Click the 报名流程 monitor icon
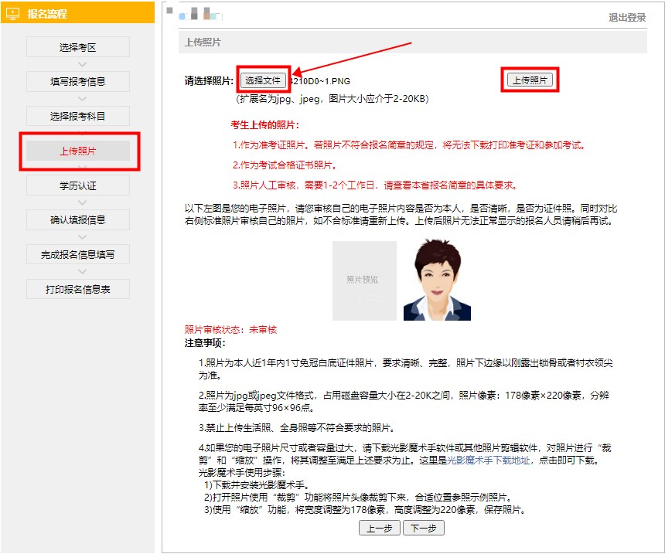The image size is (665, 554). [x=12, y=14]
